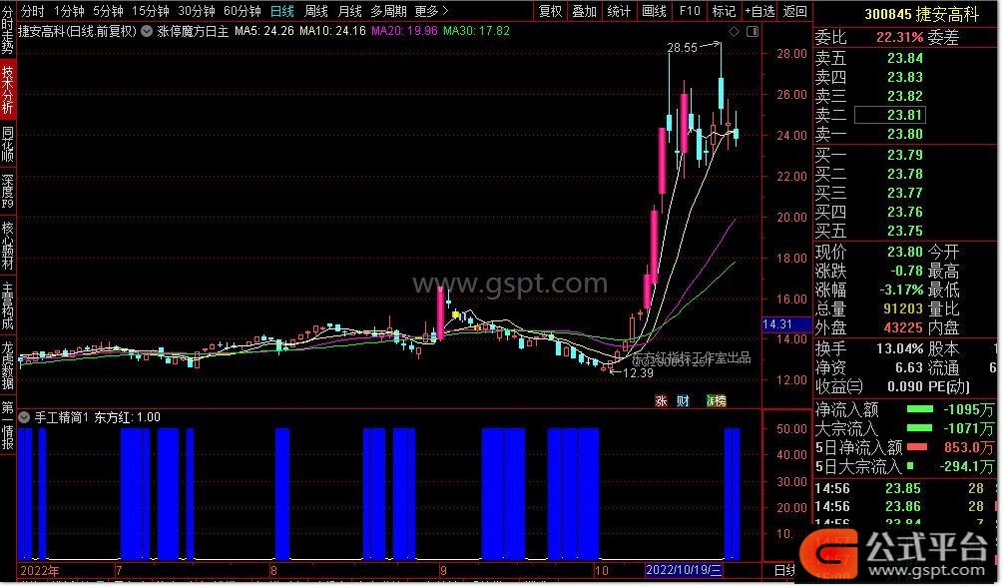
Task: Click the 买二 price 23.78
Action: pos(905,175)
